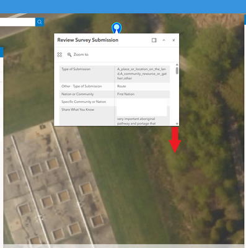The image size is (246, 248).
Task: Select the 'A_place_or_location_on_the_land' value text
Action: [142, 74]
